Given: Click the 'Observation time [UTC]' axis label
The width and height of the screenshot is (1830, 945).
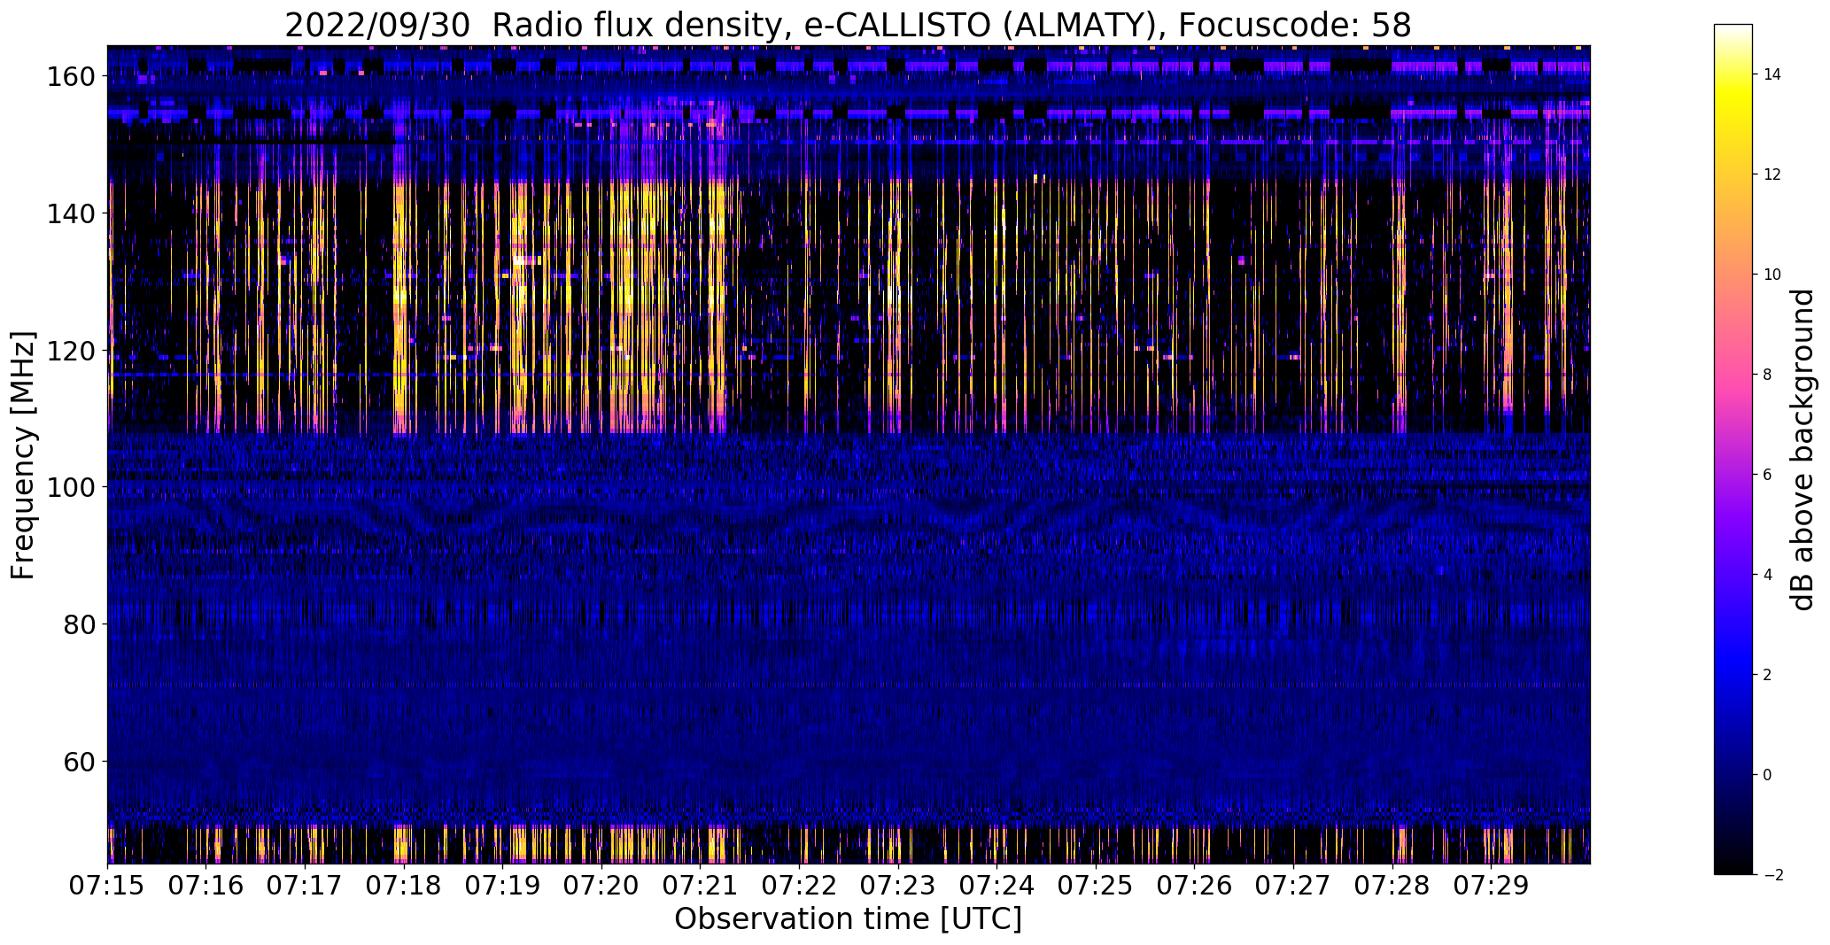Looking at the screenshot, I should (848, 919).
